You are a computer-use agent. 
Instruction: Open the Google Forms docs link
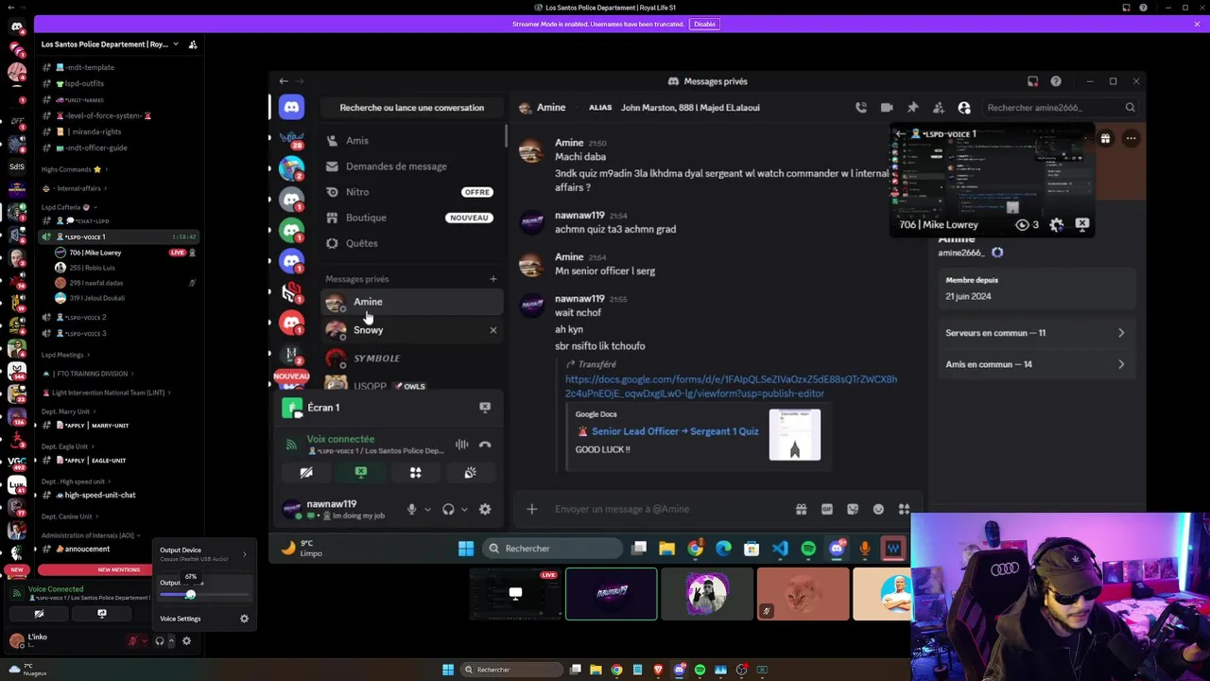click(x=731, y=387)
